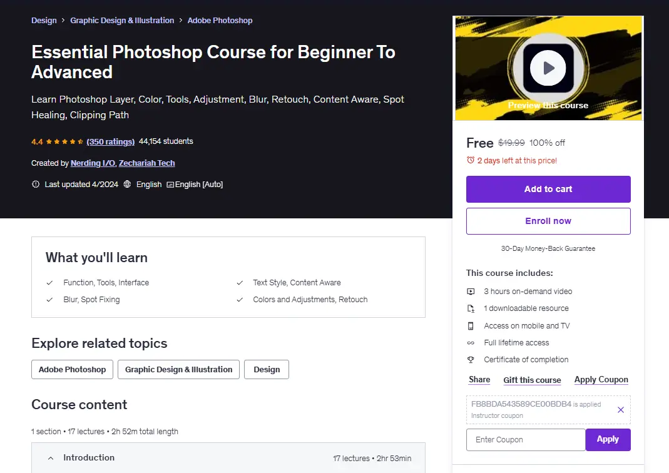Click 1 downloadable resource text
This screenshot has height=473, width=669.
pyautogui.click(x=526, y=308)
